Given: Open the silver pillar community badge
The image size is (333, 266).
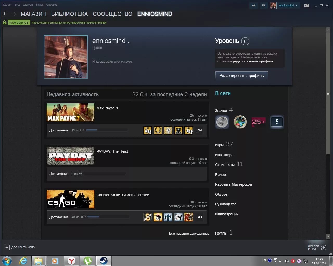Looking at the screenshot, I should 222,122.
